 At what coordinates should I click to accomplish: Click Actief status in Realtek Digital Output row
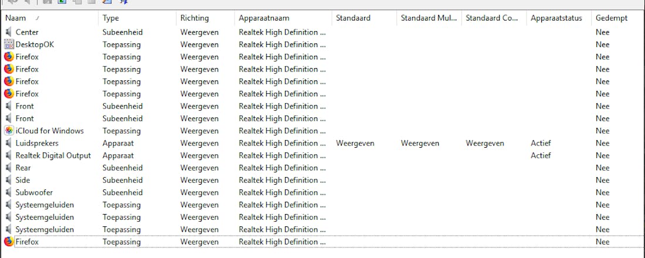pyautogui.click(x=541, y=155)
